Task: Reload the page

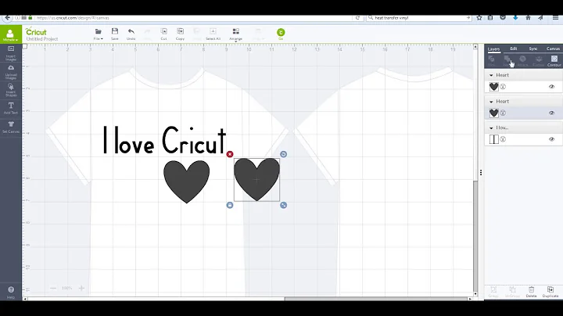Action: coord(357,17)
